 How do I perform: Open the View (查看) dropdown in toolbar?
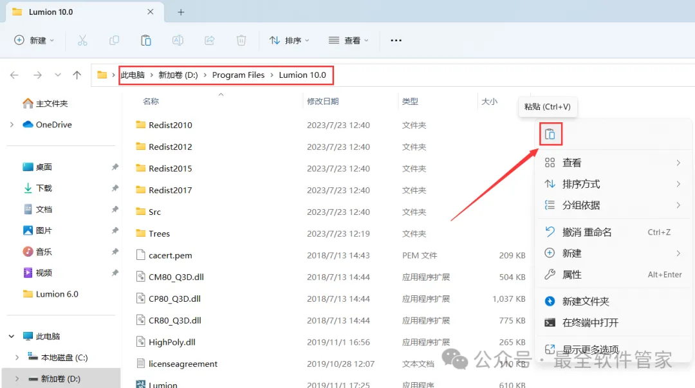348,41
